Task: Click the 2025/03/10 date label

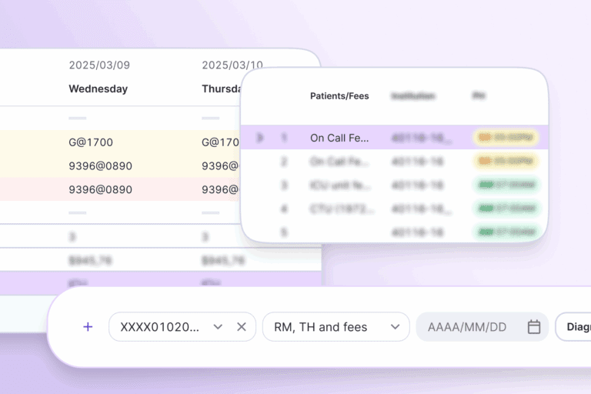Action: pyautogui.click(x=232, y=65)
